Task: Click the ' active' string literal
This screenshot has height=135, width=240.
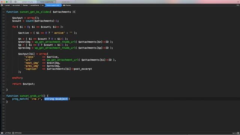Action: point(58,33)
